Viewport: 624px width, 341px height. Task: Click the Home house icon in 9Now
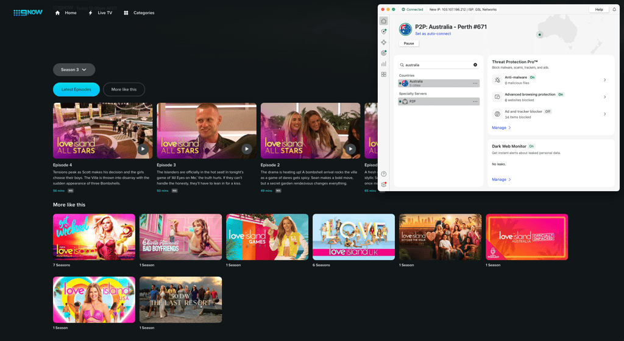57,13
